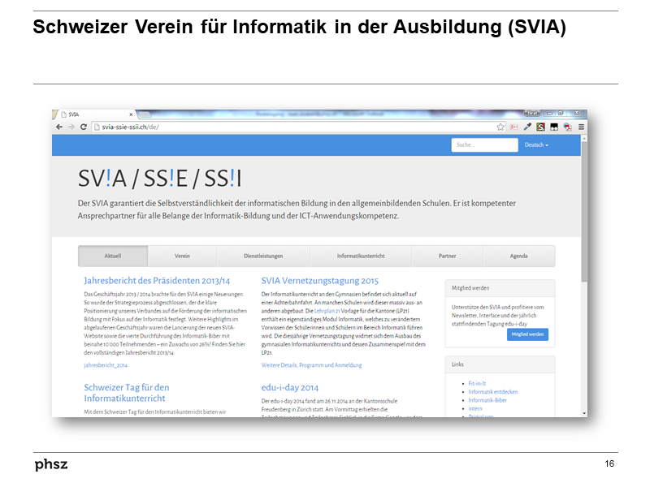The width and height of the screenshot is (650, 487).
Task: Click inside the Suche search field
Action: tap(484, 145)
